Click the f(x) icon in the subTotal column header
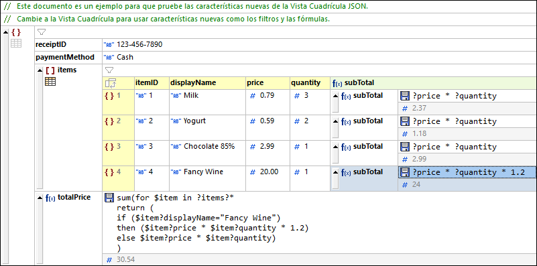The width and height of the screenshot is (537, 266). 337,83
